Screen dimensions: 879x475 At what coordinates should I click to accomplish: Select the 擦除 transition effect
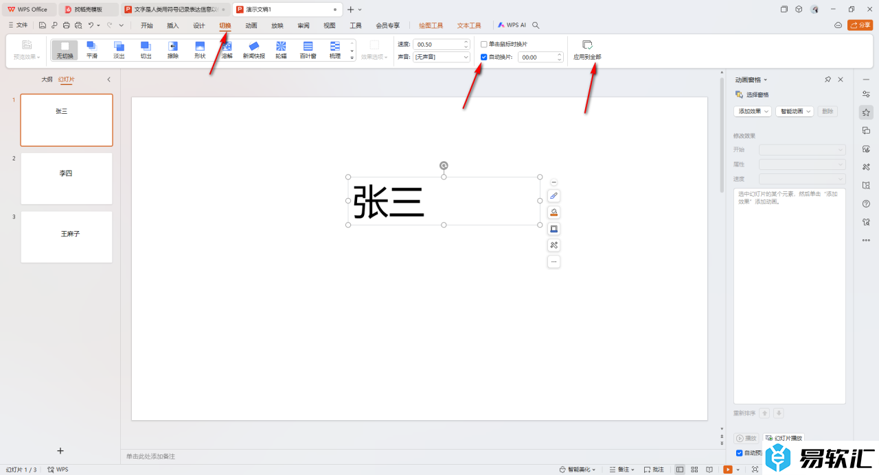point(173,50)
